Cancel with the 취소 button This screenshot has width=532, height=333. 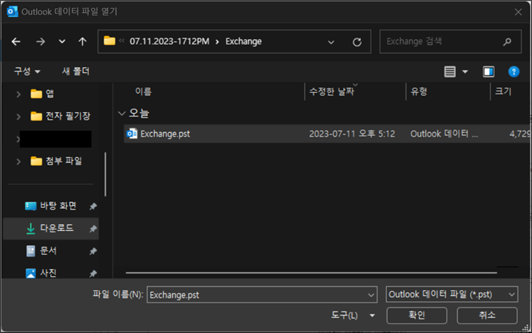[x=487, y=315]
